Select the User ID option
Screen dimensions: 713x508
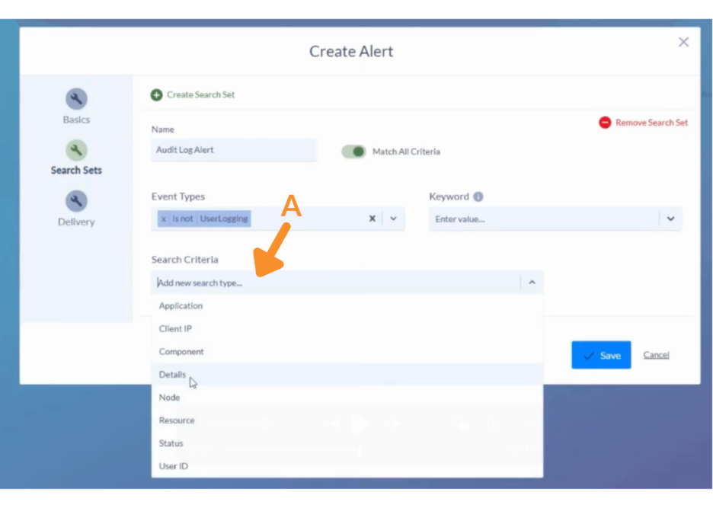pos(173,466)
